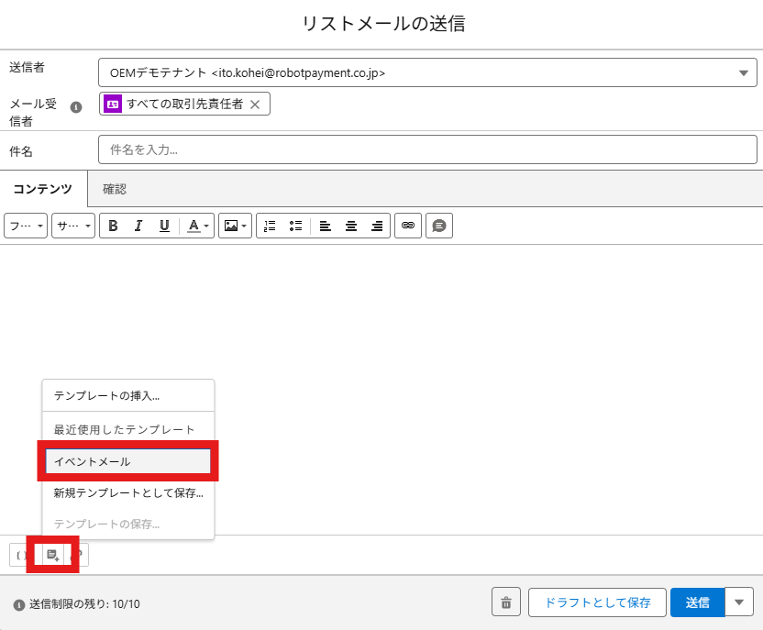Click the ドラフトとして保存 button

[597, 602]
